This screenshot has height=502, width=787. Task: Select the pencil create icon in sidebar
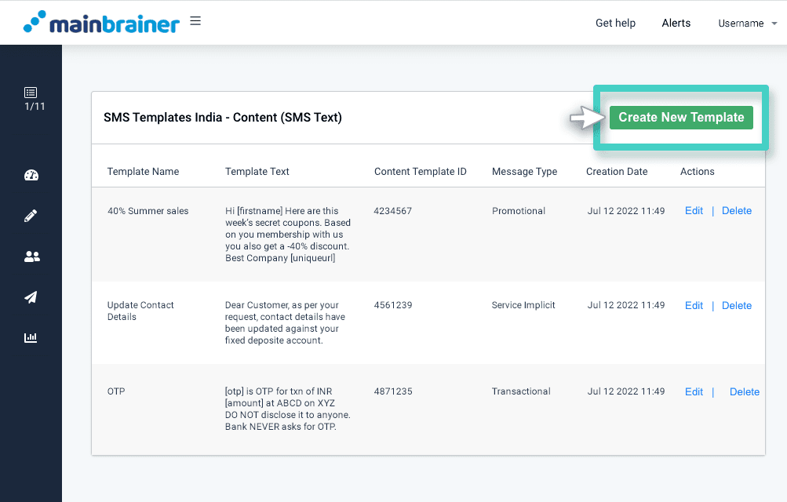(x=31, y=216)
